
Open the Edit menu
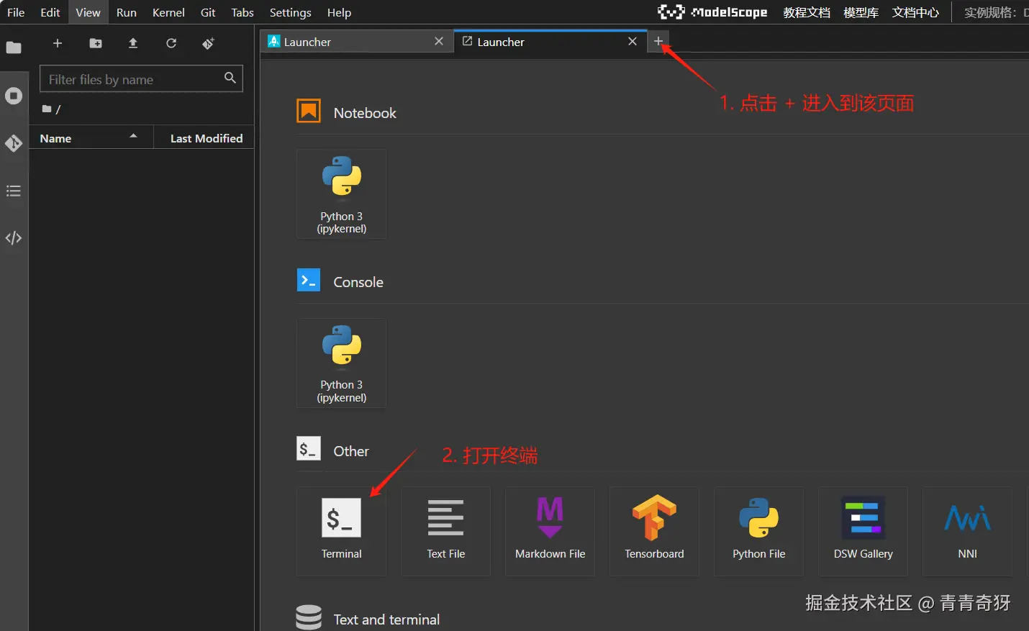tap(50, 12)
